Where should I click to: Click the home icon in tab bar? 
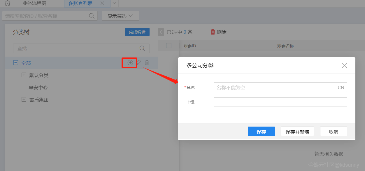[x=8, y=3]
